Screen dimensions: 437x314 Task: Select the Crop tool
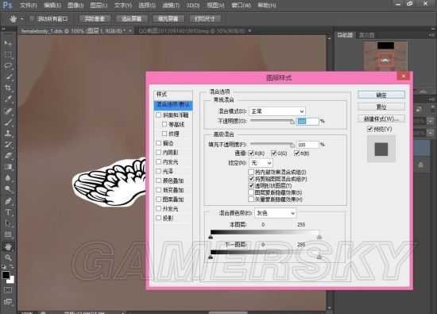click(8, 88)
